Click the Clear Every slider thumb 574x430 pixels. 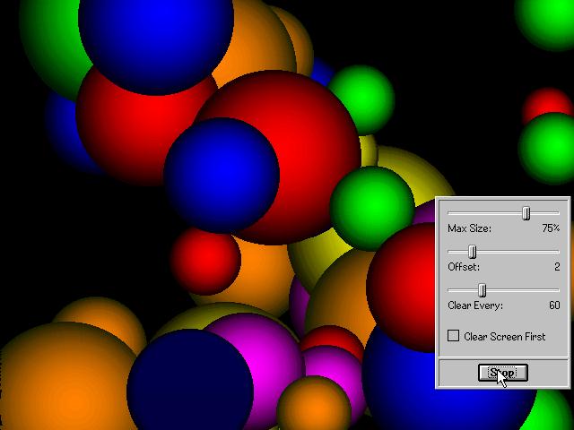point(483,290)
